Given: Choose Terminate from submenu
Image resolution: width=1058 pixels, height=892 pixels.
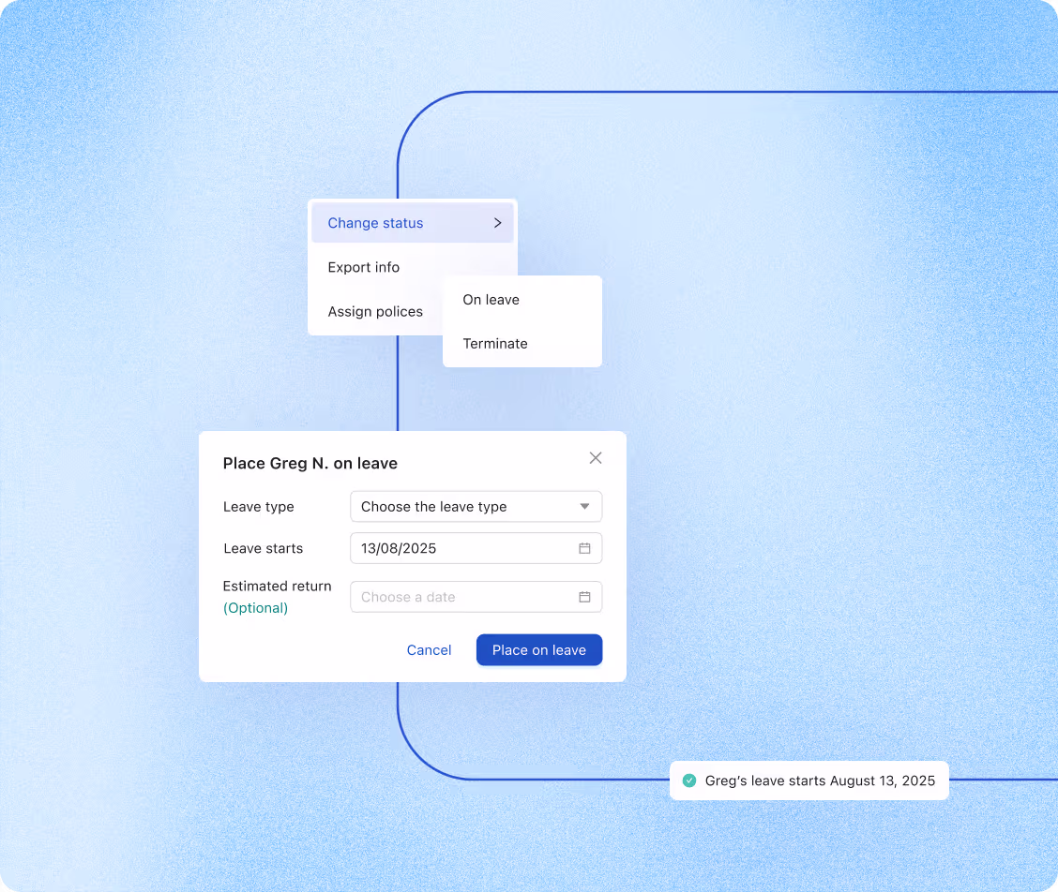Looking at the screenshot, I should tap(494, 344).
